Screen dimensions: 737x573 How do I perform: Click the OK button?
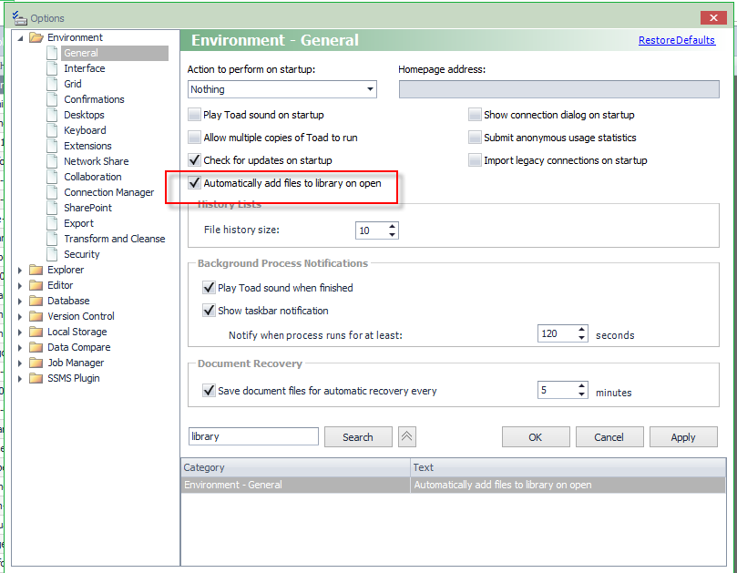536,437
